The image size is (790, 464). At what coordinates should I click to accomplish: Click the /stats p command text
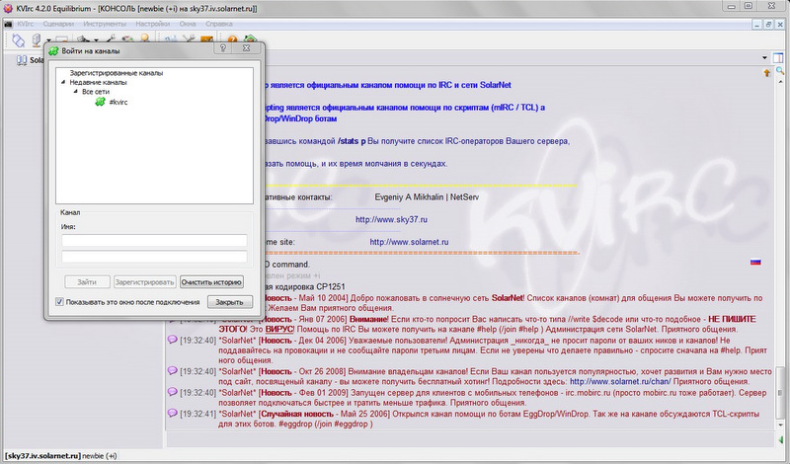point(352,141)
